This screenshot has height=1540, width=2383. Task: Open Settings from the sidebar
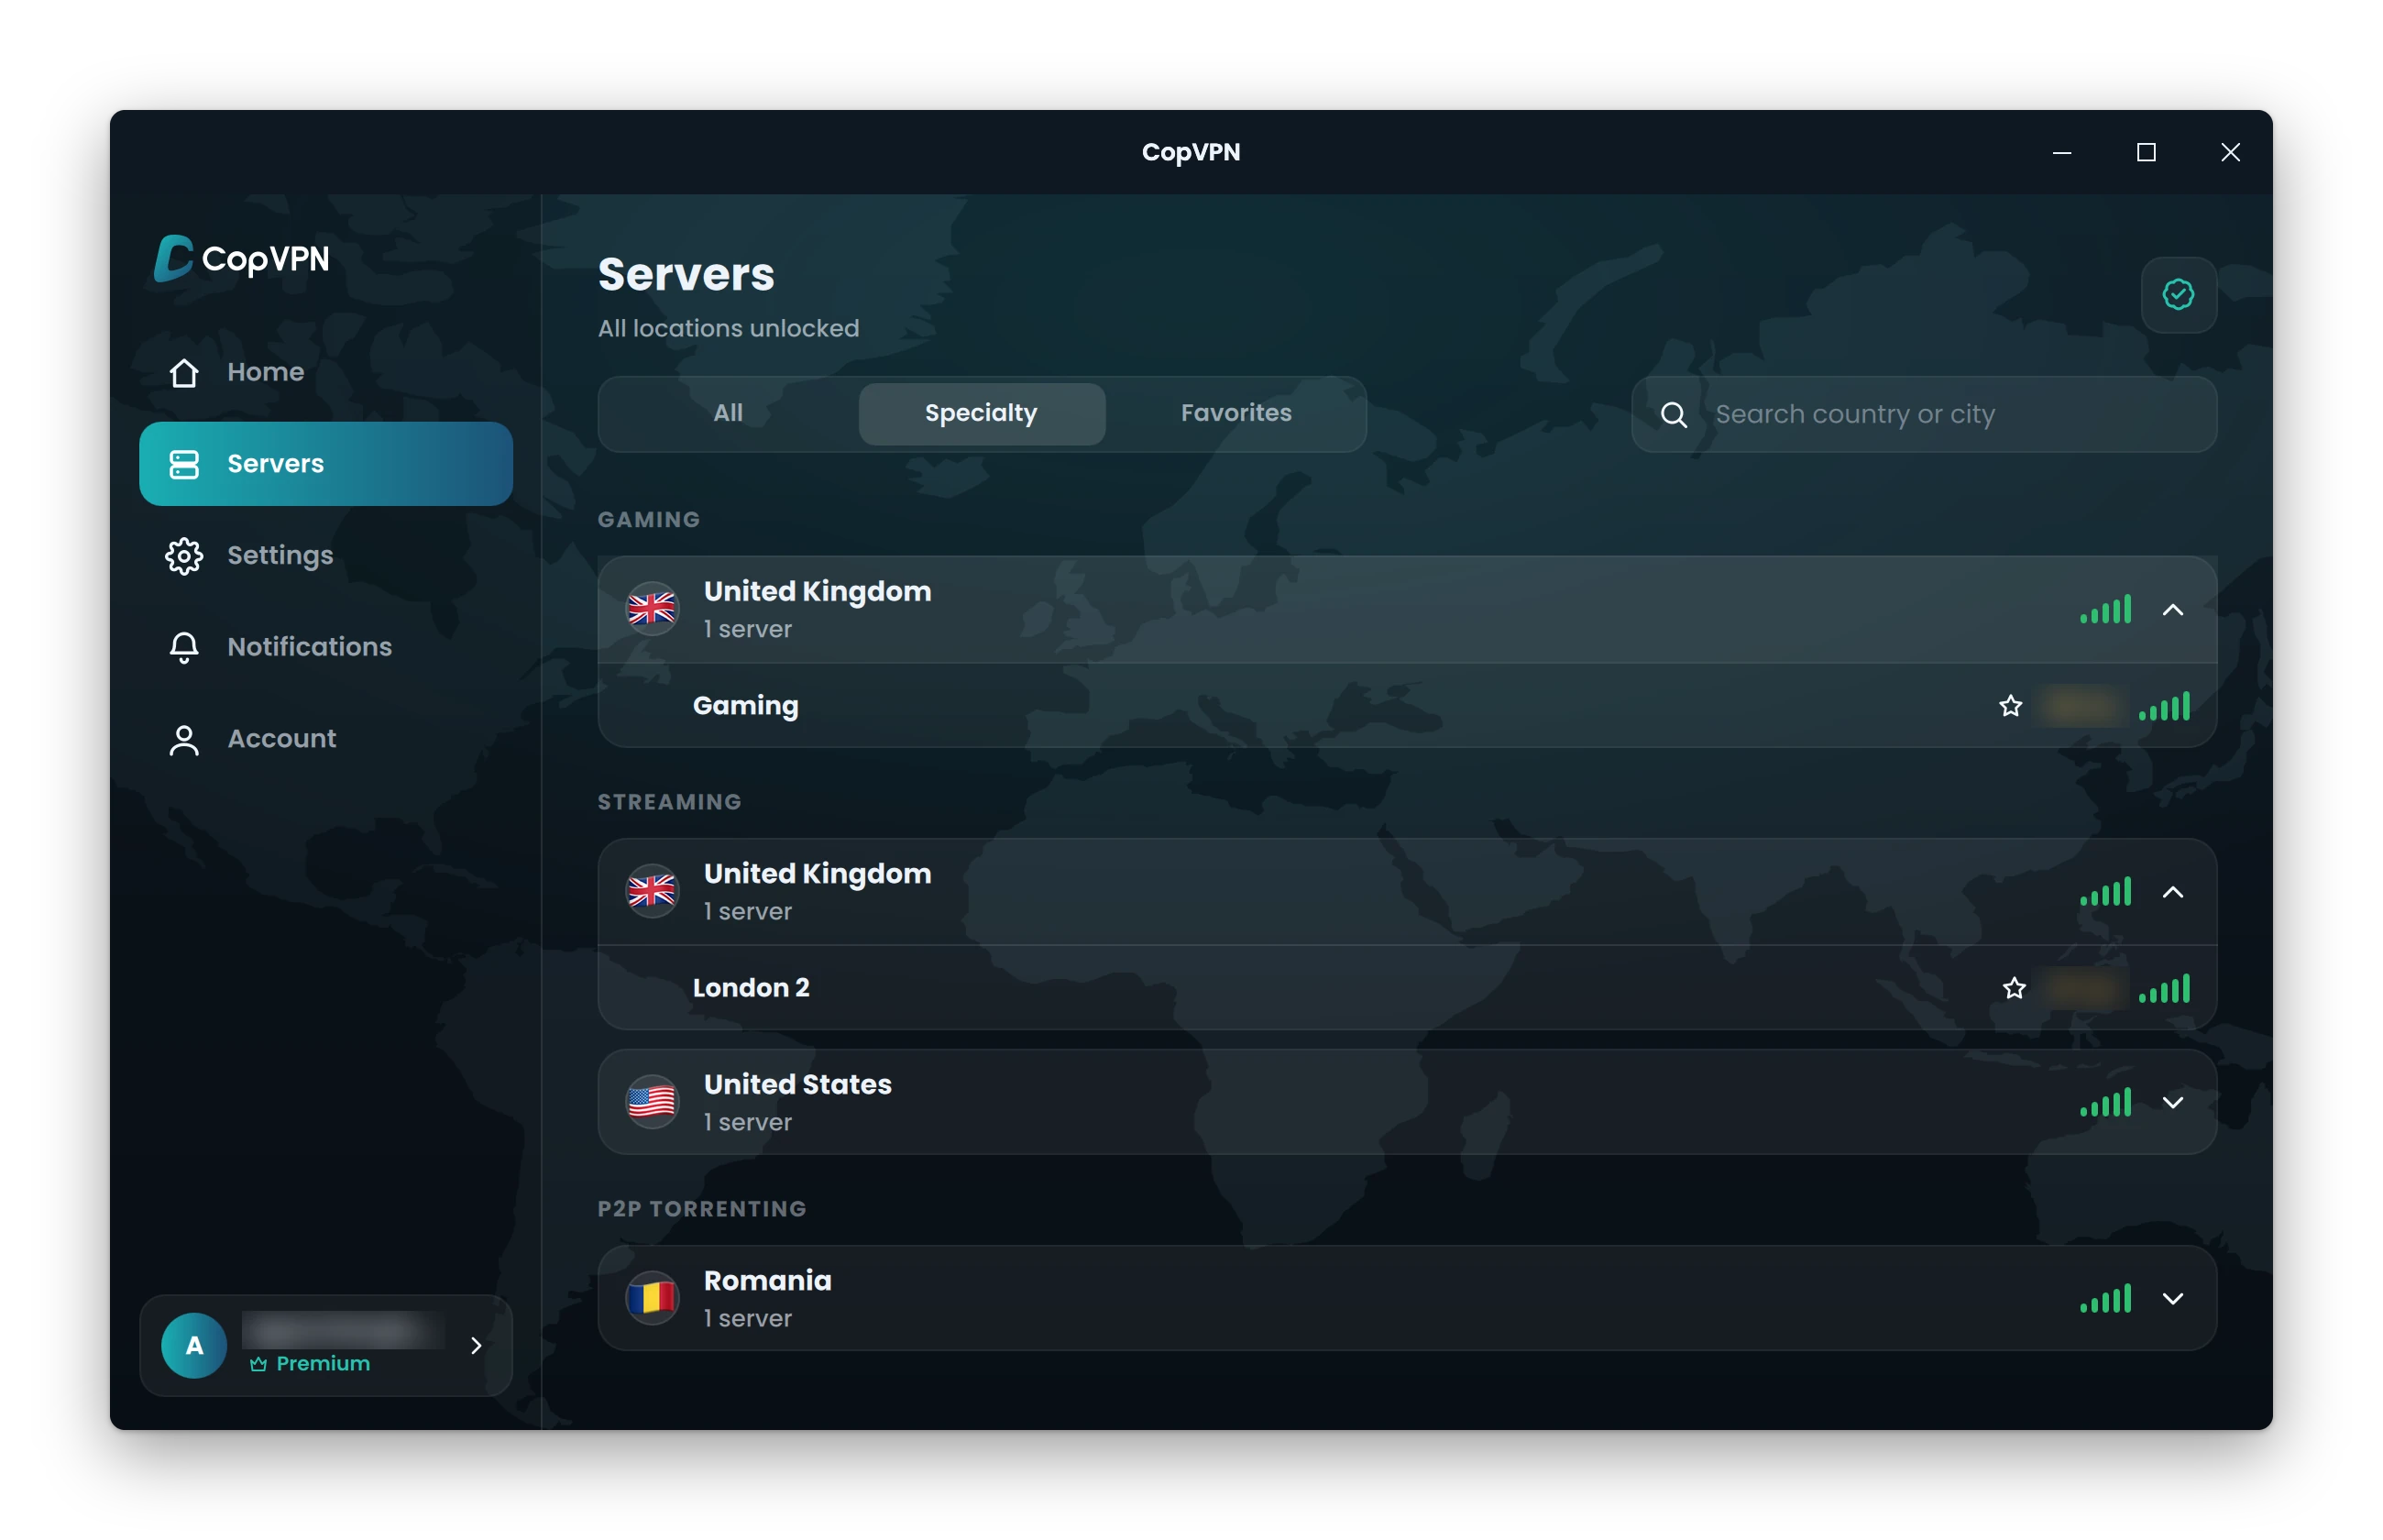click(x=324, y=555)
